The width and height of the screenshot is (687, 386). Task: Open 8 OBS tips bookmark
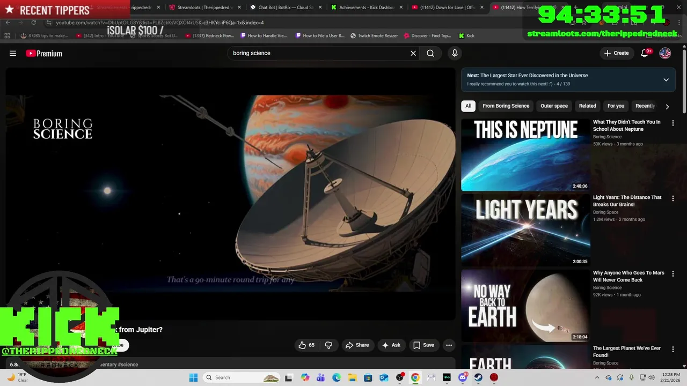[44, 36]
